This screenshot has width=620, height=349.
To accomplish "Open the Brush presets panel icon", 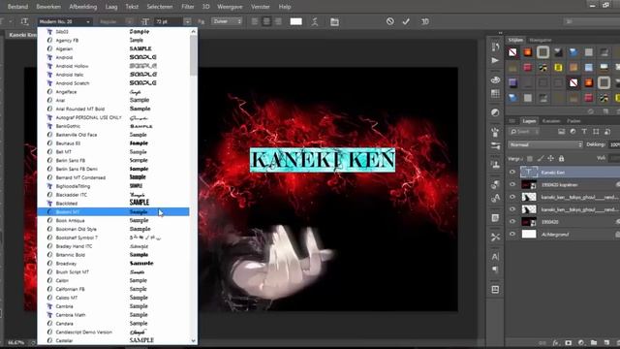I will (495, 145).
